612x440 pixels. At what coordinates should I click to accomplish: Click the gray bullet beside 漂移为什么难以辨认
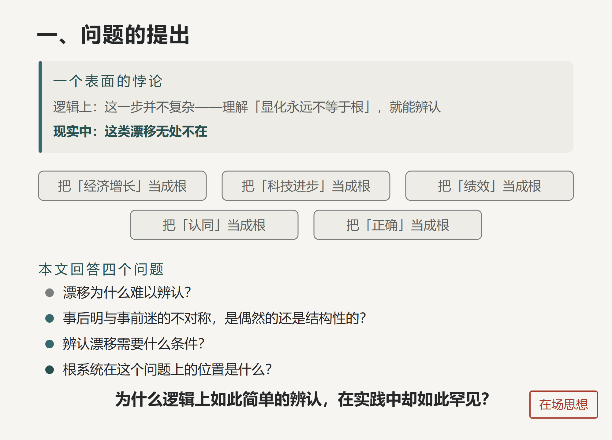50,293
